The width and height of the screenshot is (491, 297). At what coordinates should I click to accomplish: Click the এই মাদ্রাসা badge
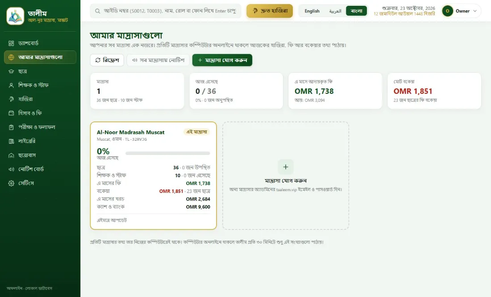pos(197,132)
